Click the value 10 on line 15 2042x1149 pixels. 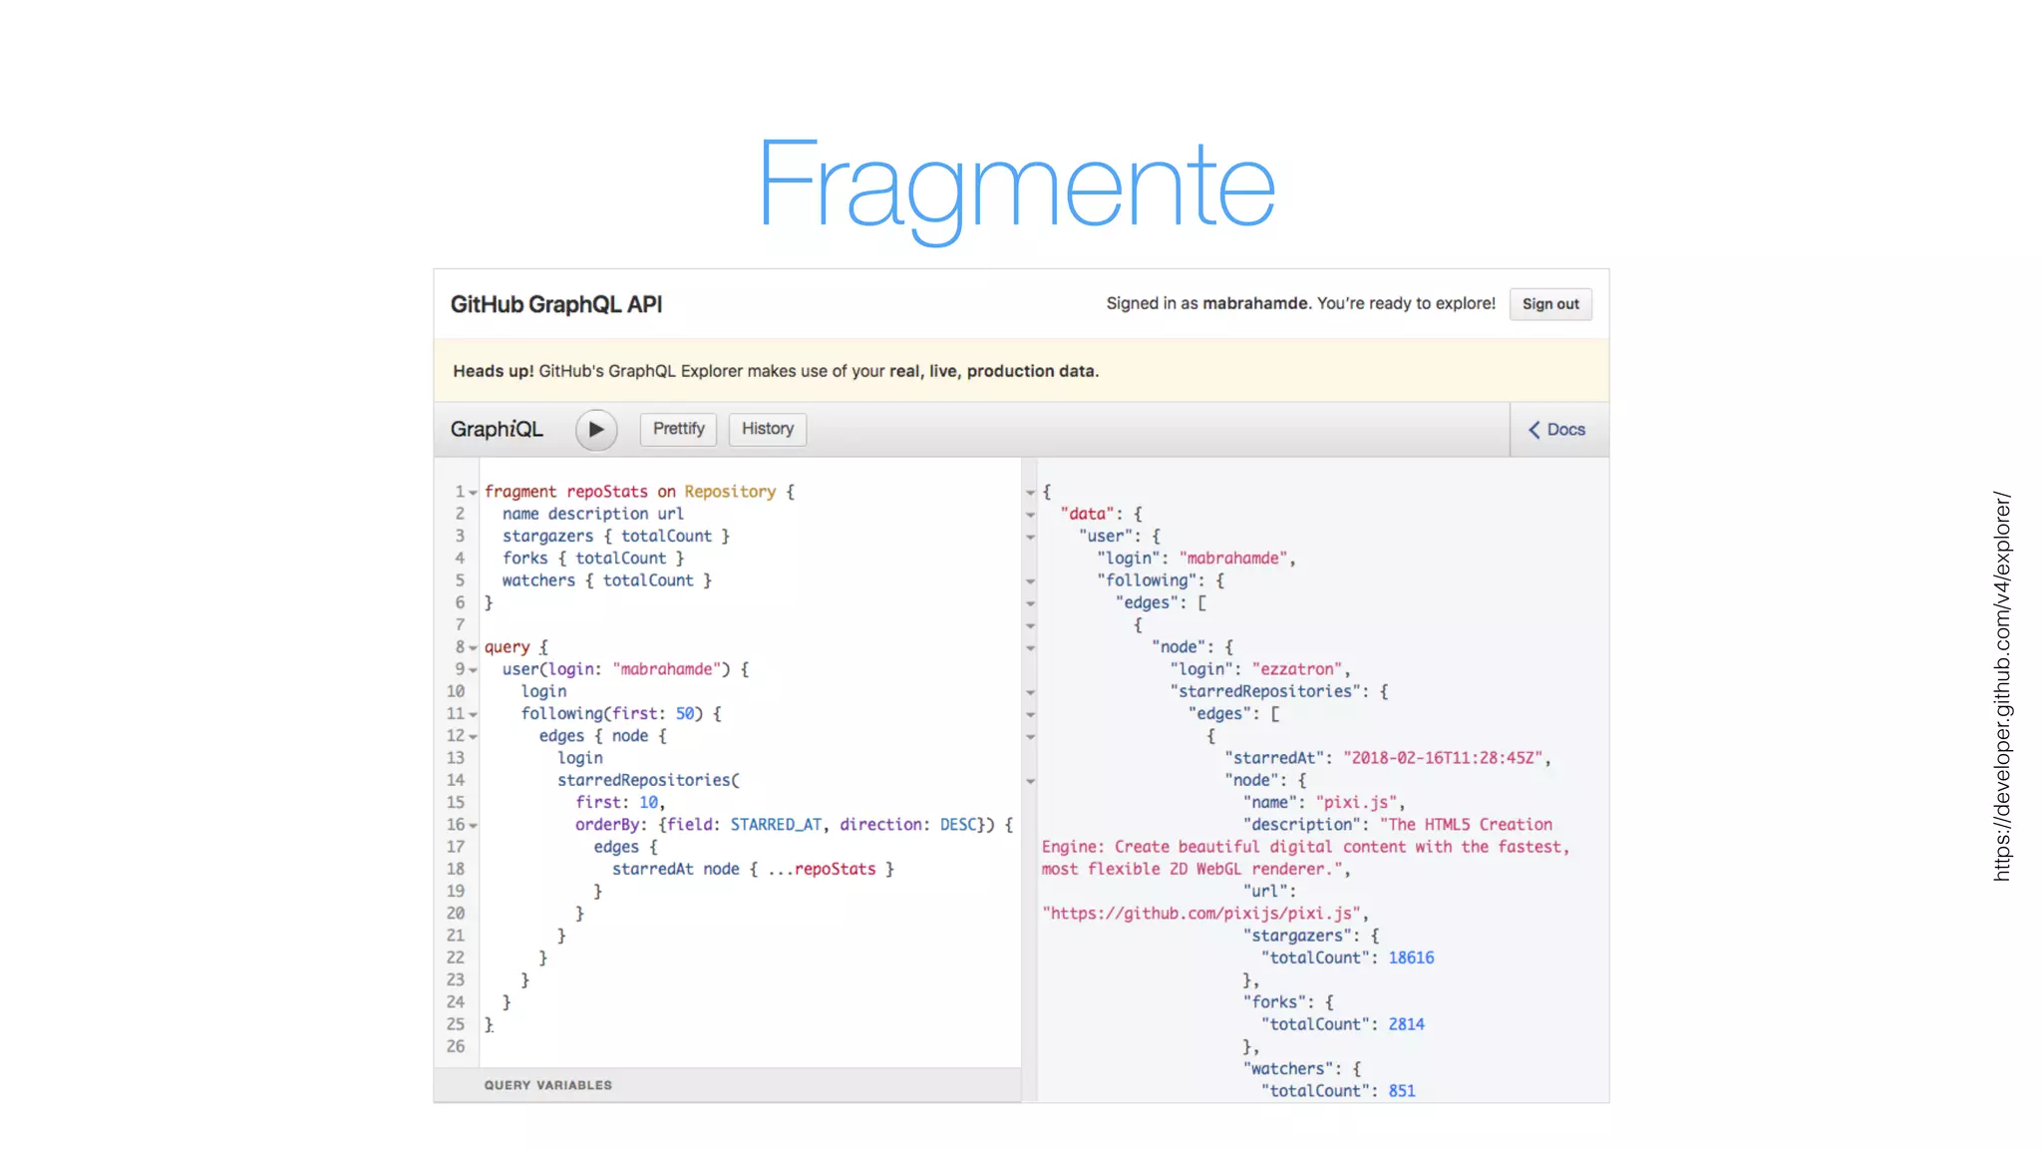tap(648, 803)
